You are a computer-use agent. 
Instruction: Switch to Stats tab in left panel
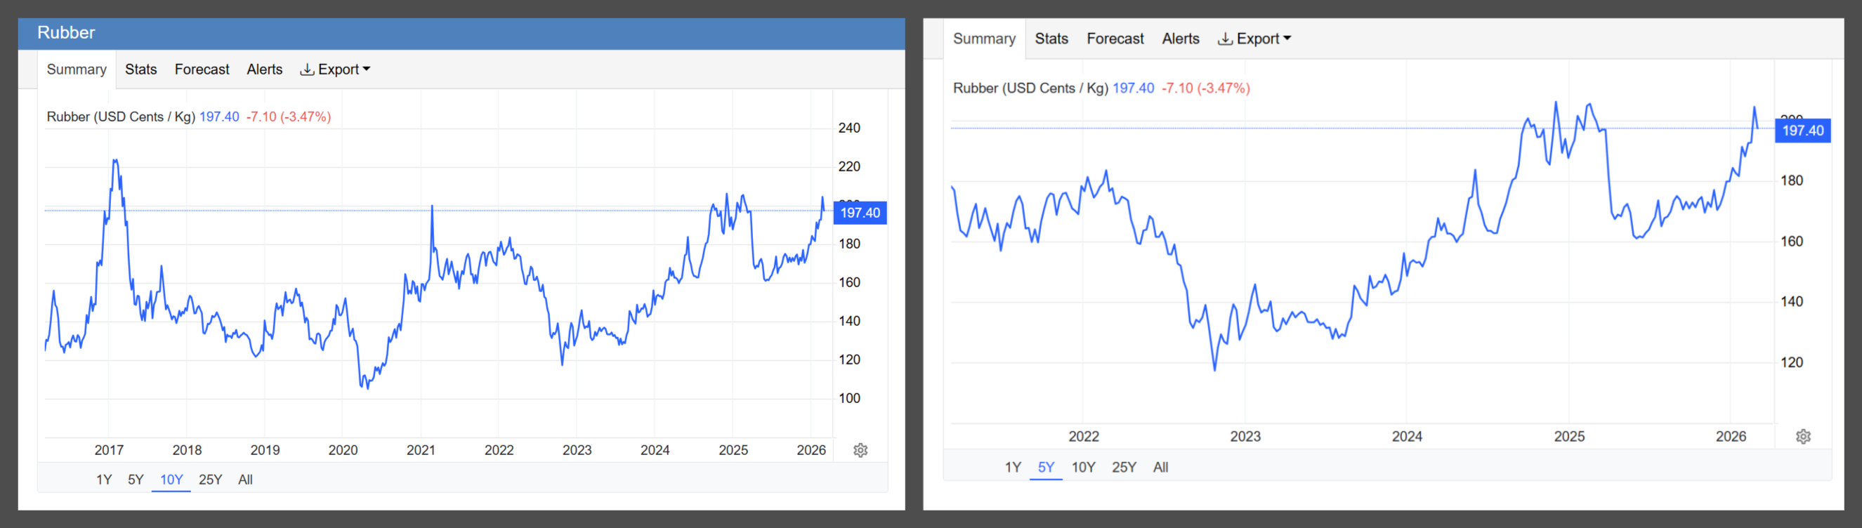140,70
